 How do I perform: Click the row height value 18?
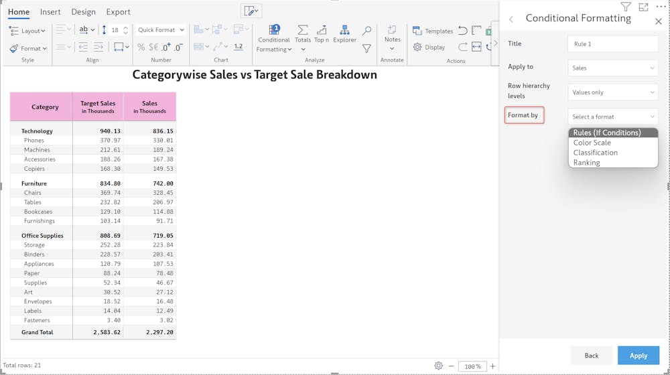point(115,30)
